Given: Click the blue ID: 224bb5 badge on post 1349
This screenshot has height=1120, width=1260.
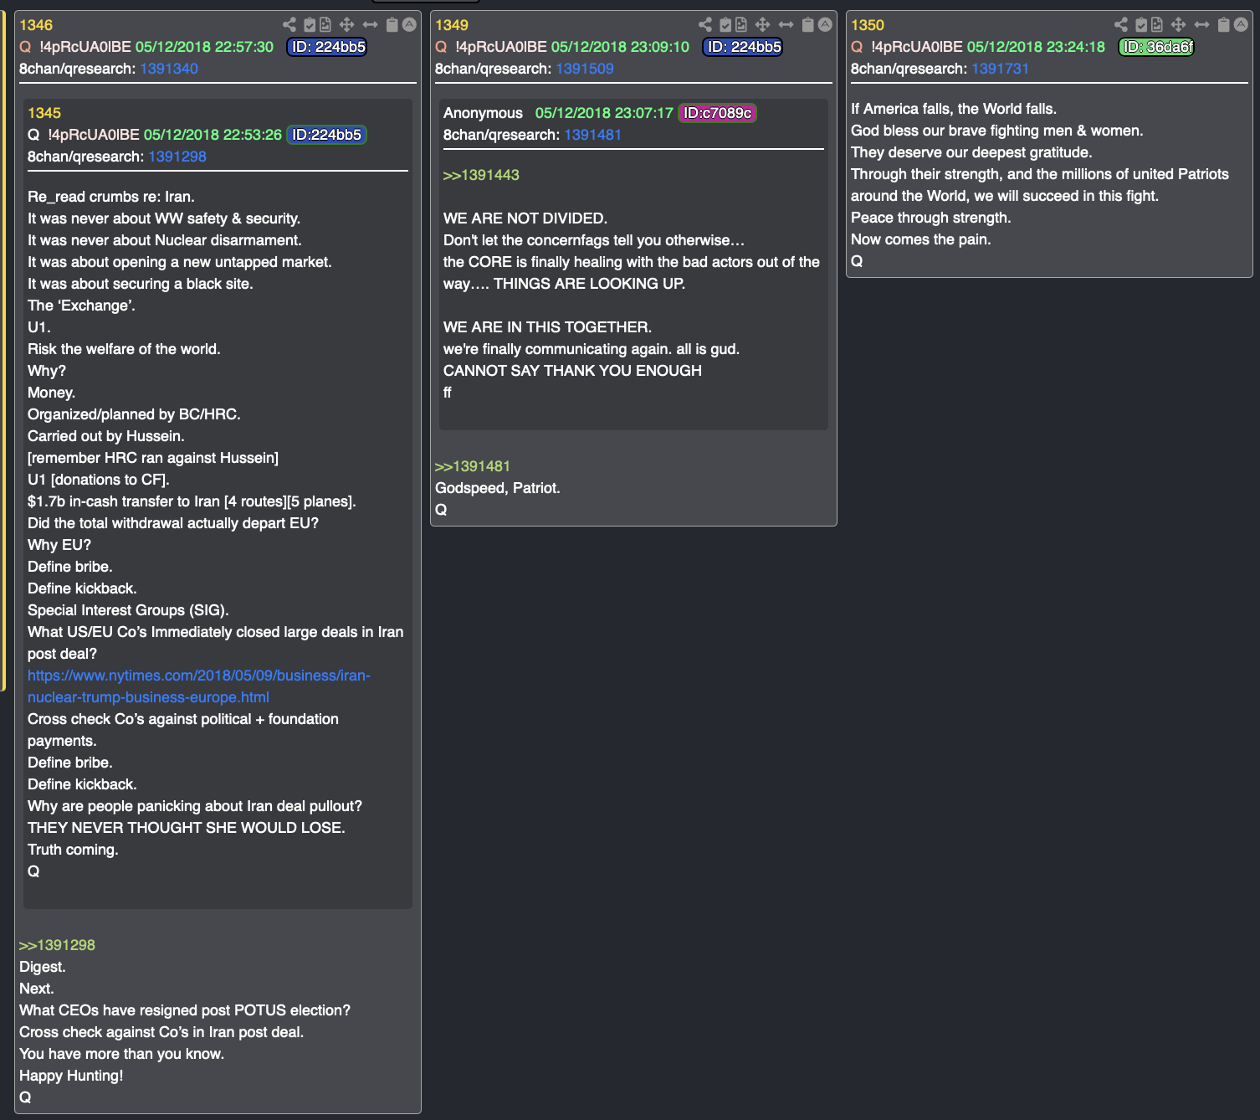Looking at the screenshot, I should click(744, 47).
